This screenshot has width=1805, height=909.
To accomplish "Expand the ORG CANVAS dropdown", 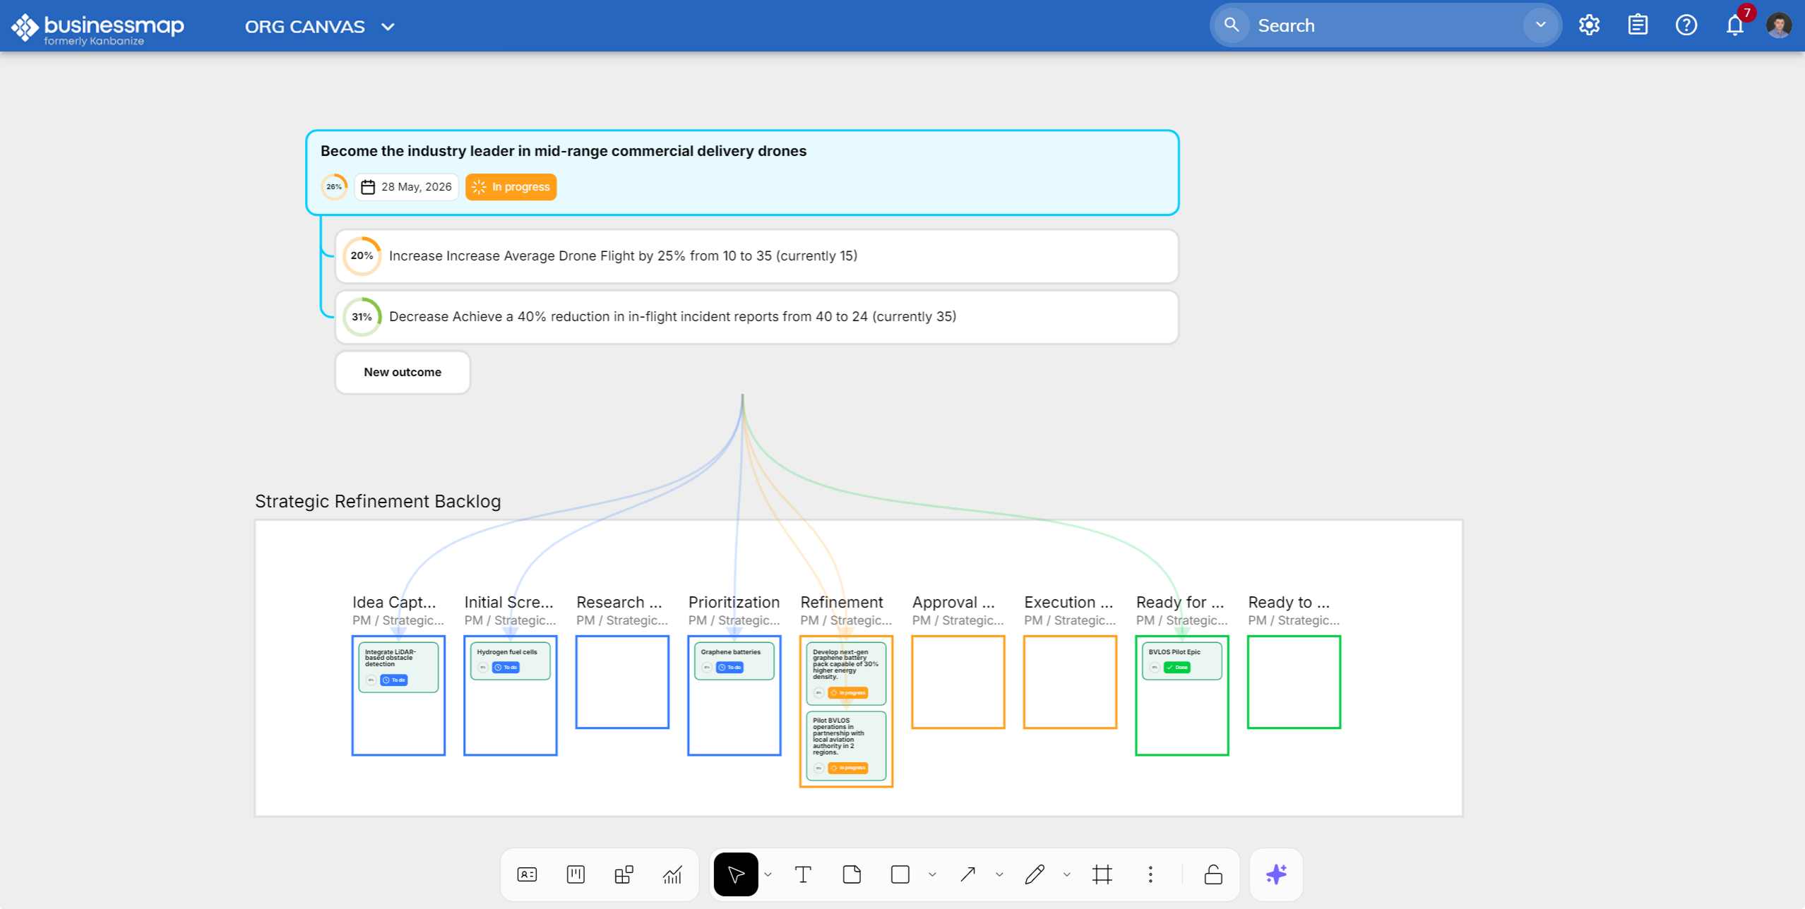I will click(x=388, y=27).
